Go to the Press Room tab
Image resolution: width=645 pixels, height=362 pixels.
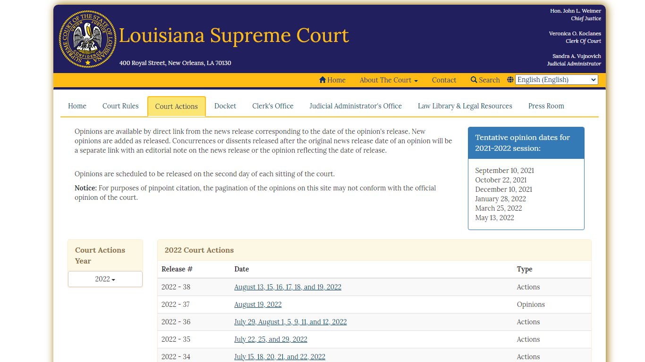coord(546,106)
